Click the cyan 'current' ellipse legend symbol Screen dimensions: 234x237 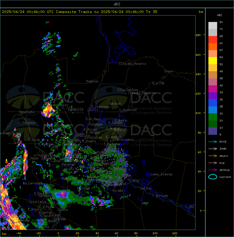213,177
